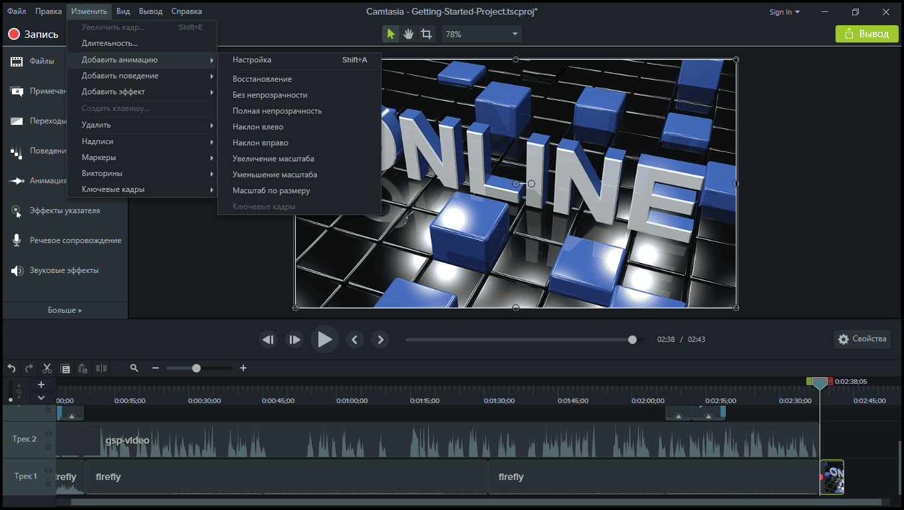
Task: Redo the last action
Action: tap(29, 368)
